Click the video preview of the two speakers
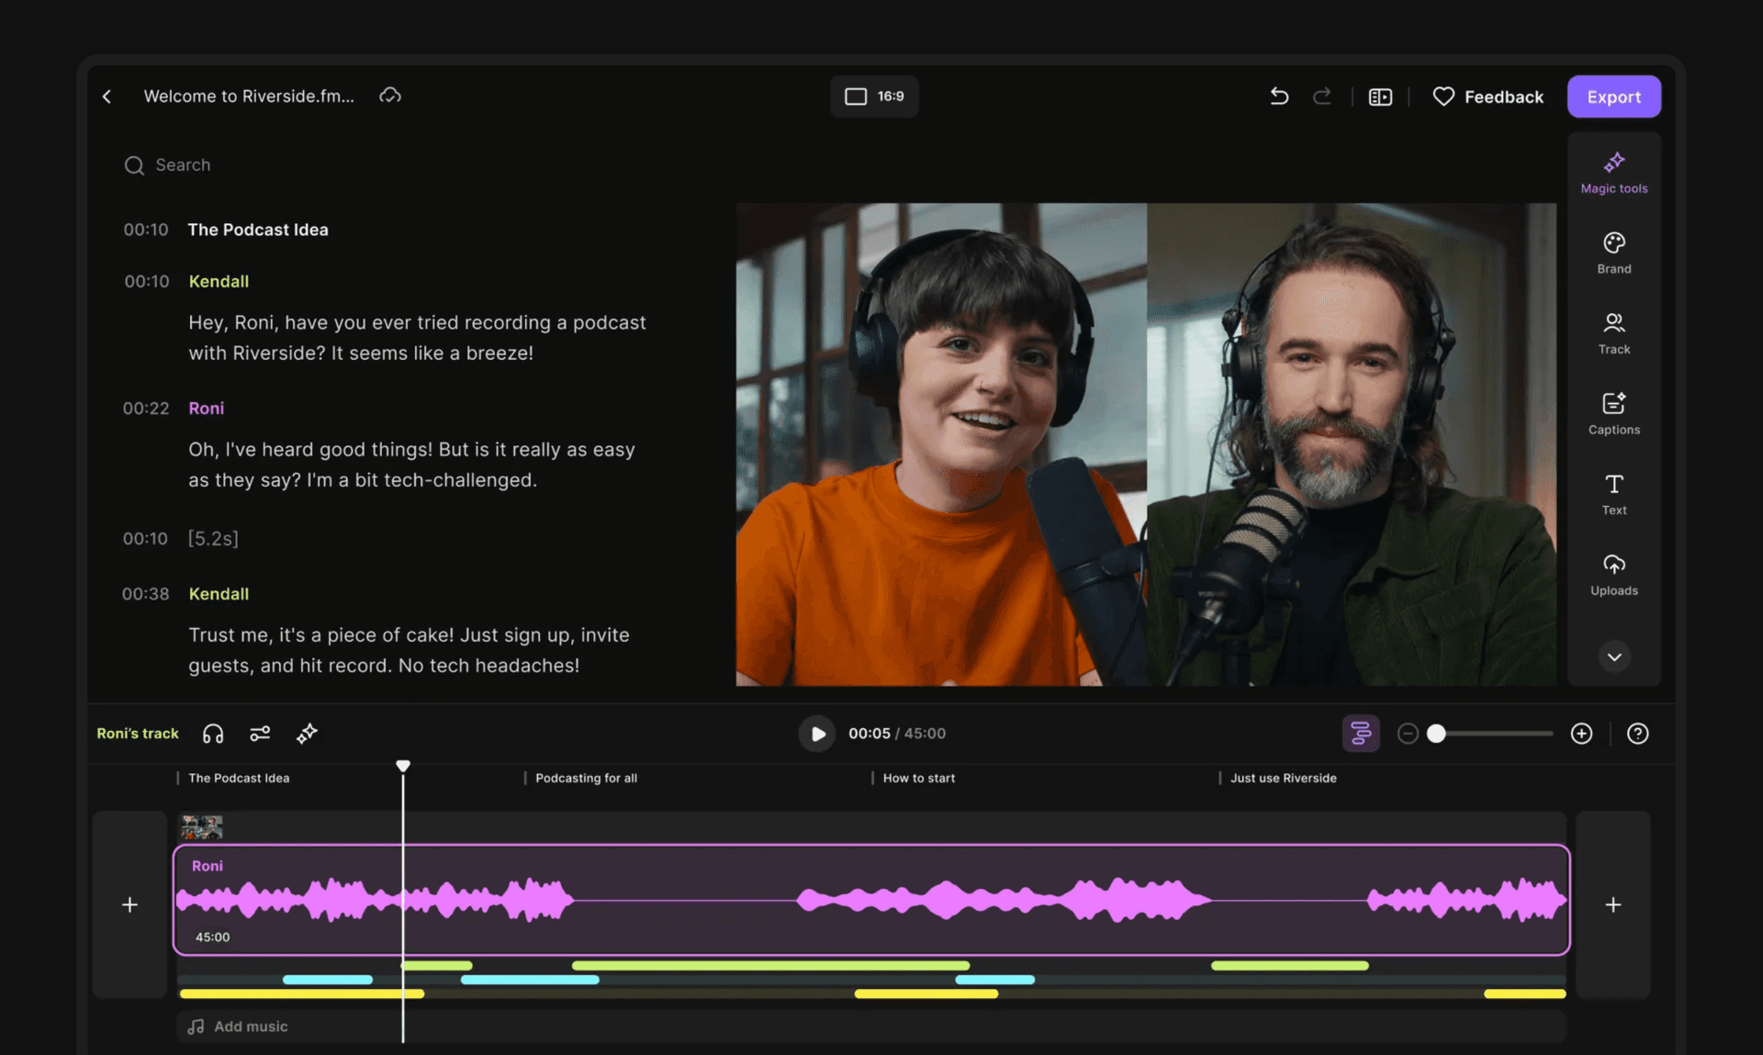 tap(1145, 444)
